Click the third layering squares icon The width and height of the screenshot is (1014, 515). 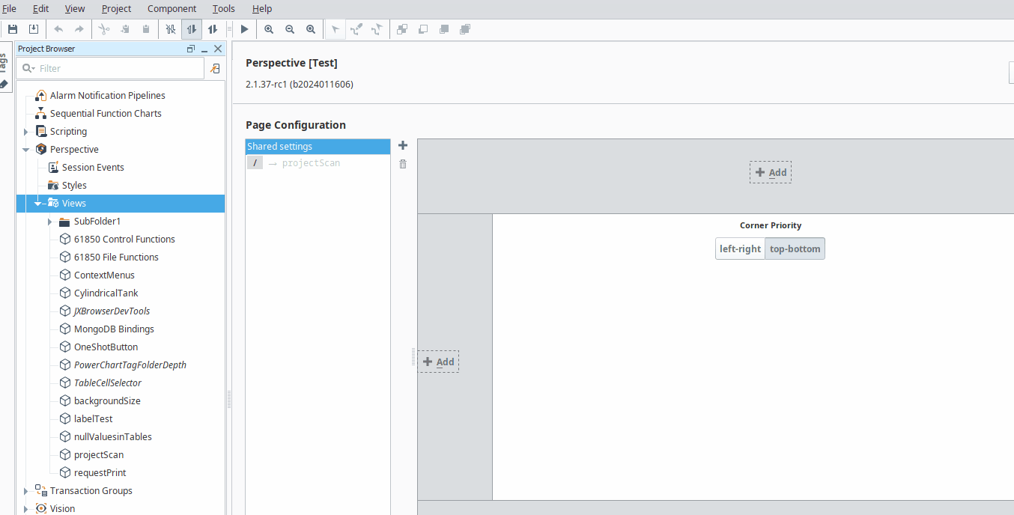click(444, 29)
